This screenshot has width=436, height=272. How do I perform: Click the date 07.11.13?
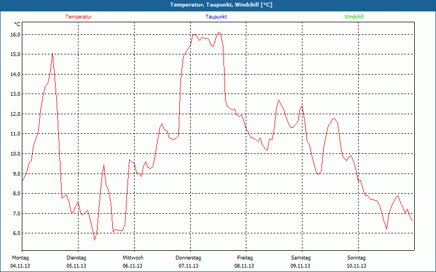(x=189, y=266)
